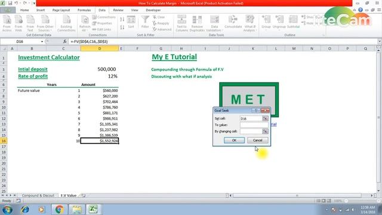Open the Connections command
Screen dimensions: 382x215
(104, 17)
